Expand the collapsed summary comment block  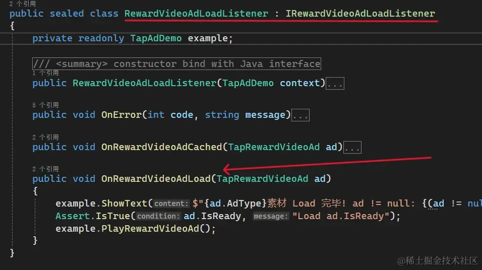click(176, 64)
